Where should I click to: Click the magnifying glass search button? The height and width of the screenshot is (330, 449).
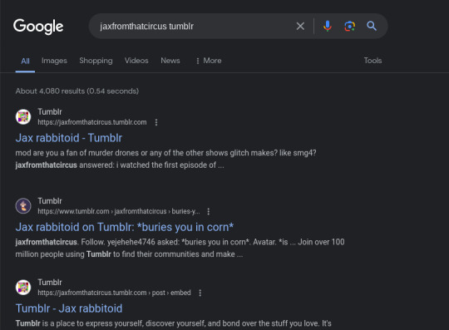tap(372, 26)
